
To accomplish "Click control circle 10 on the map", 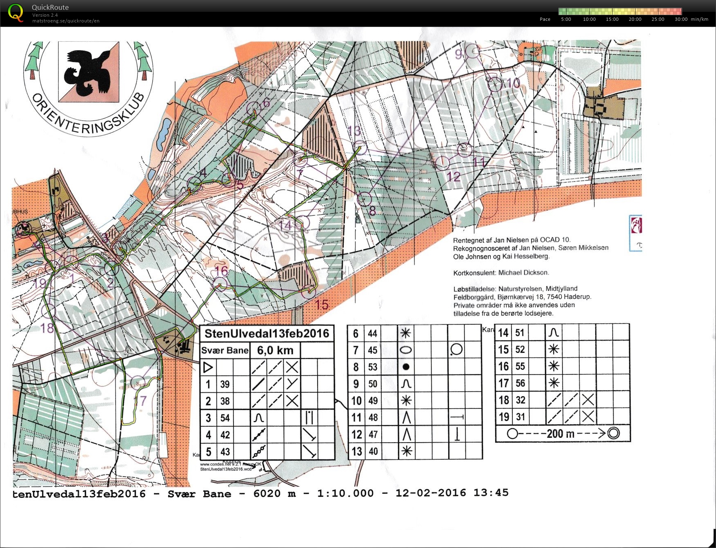I will (x=495, y=85).
